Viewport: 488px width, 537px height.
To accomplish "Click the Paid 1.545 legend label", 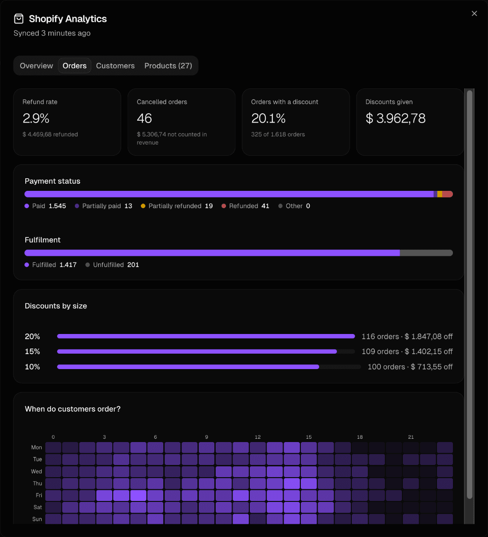I will click(49, 206).
